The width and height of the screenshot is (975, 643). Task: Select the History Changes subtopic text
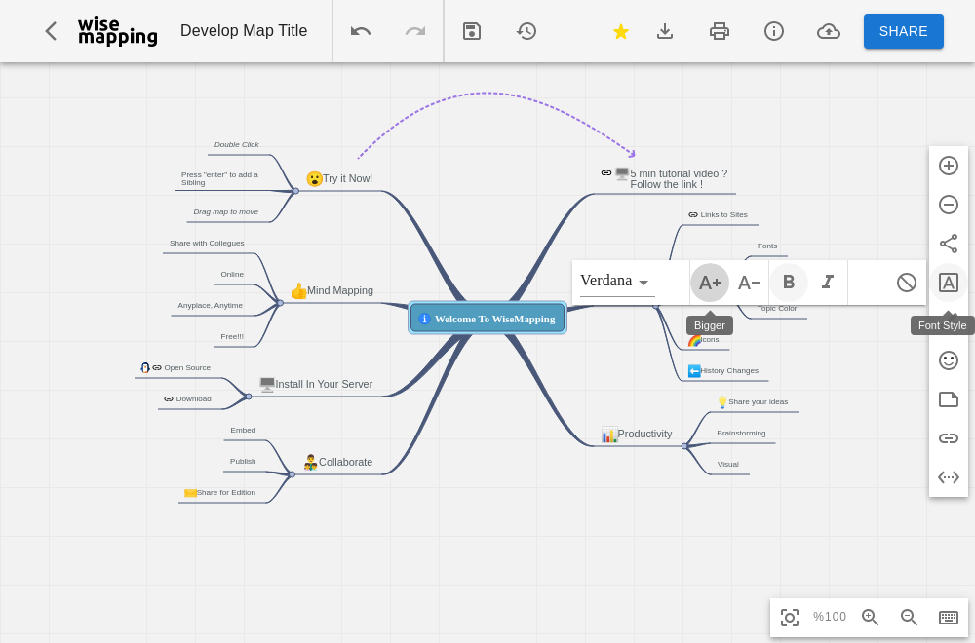(729, 371)
